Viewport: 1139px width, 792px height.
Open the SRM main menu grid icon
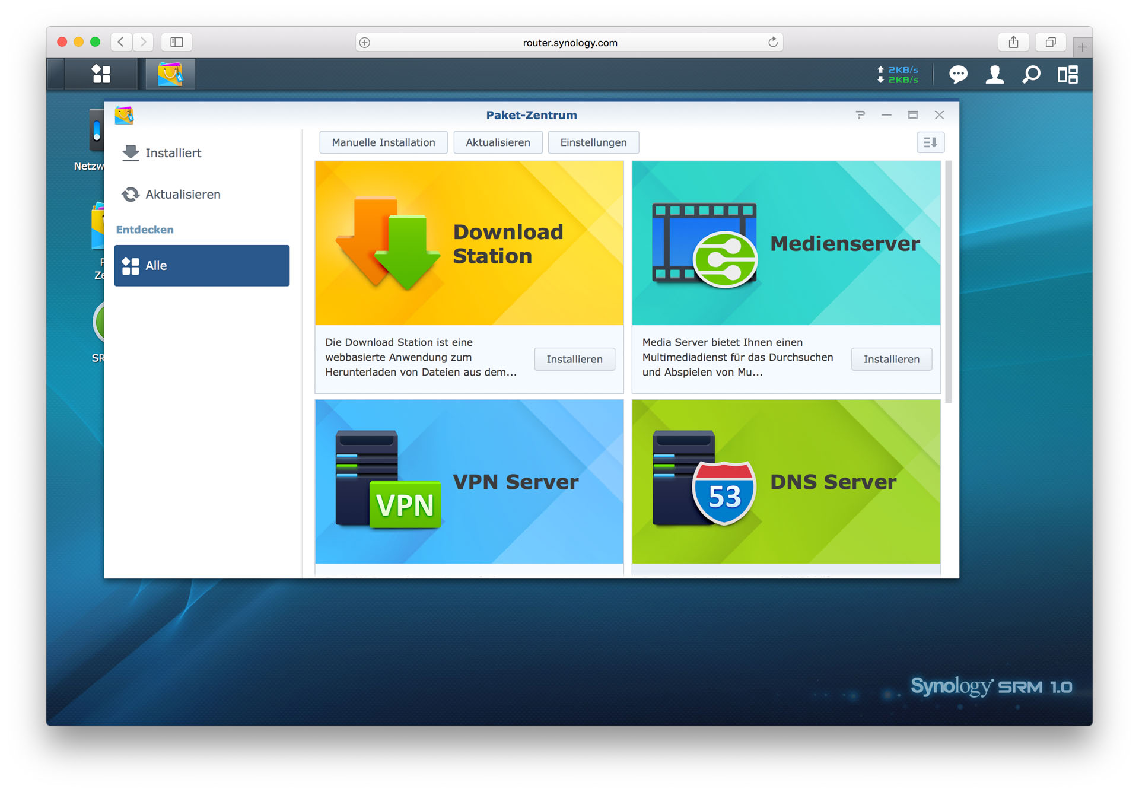[101, 74]
